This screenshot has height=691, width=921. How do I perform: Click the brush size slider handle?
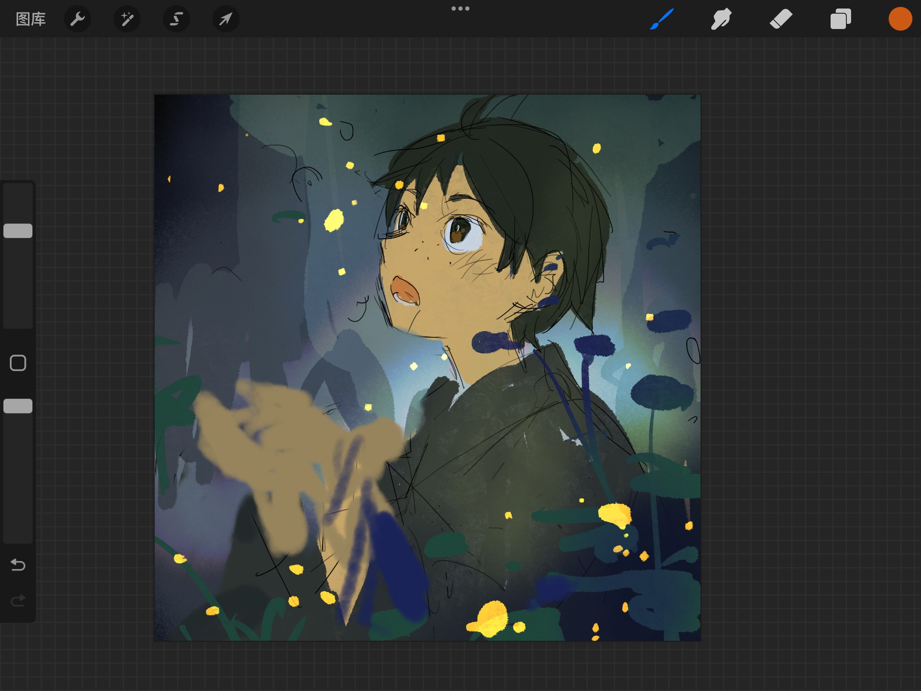18,231
